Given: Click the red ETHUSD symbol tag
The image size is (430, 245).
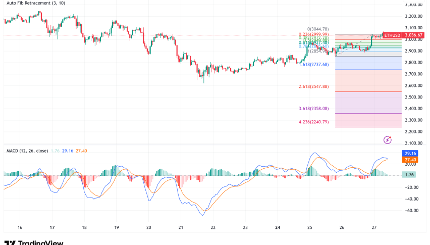Looking at the screenshot, I should [392, 35].
